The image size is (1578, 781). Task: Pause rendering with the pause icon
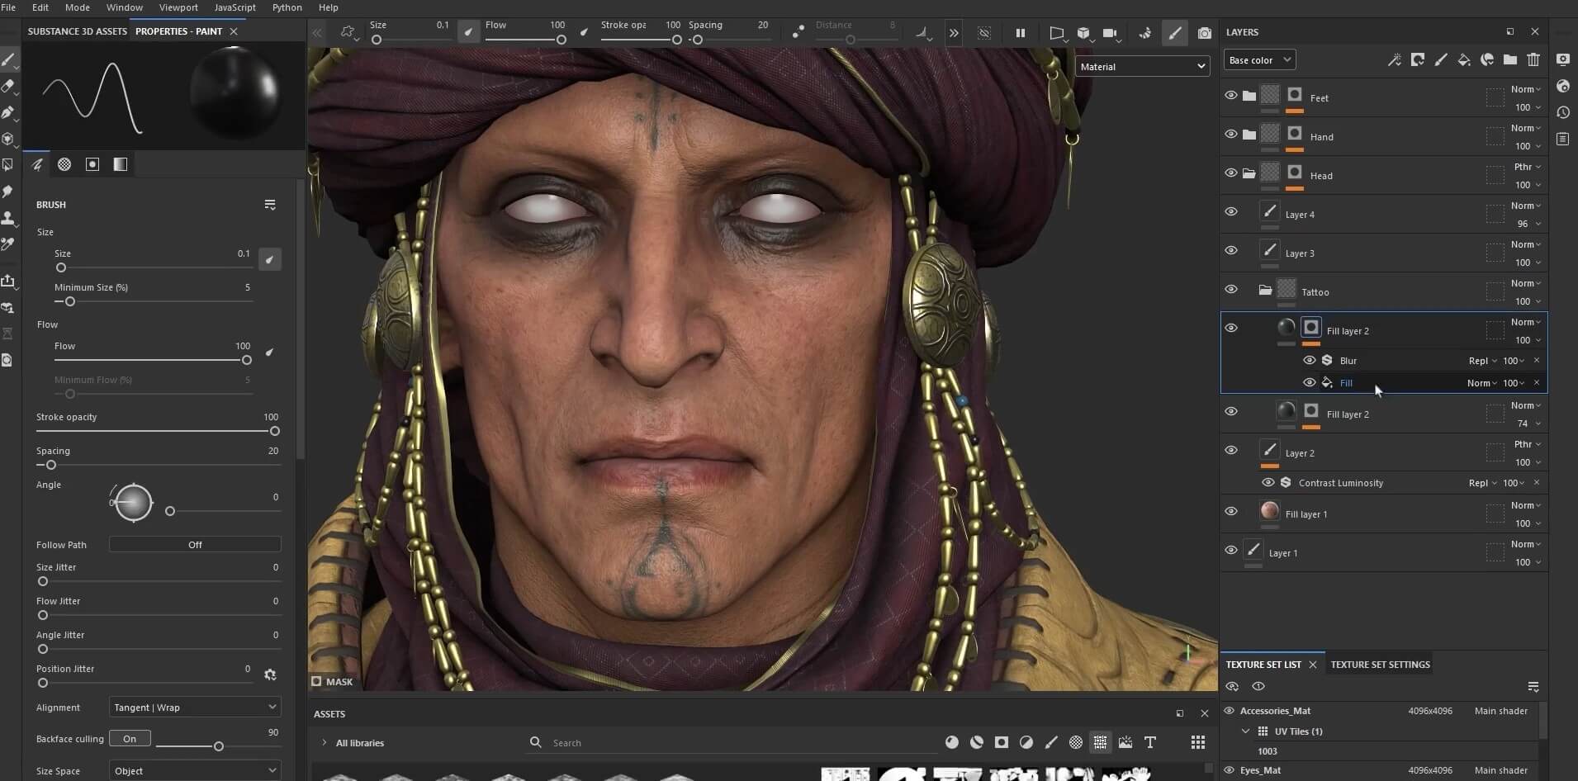1021,33
